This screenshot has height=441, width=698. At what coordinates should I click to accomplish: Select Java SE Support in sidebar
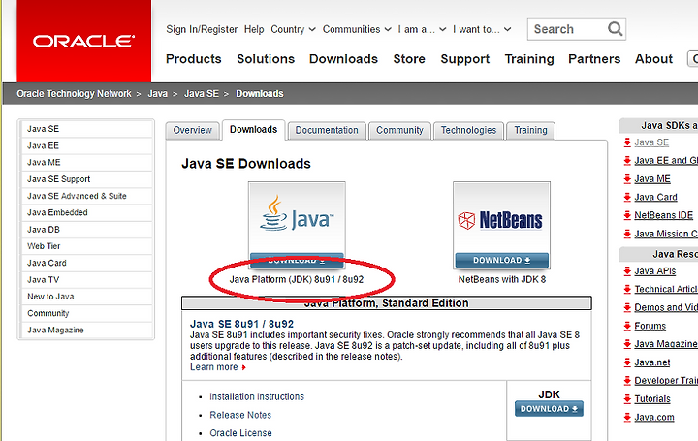click(86, 179)
